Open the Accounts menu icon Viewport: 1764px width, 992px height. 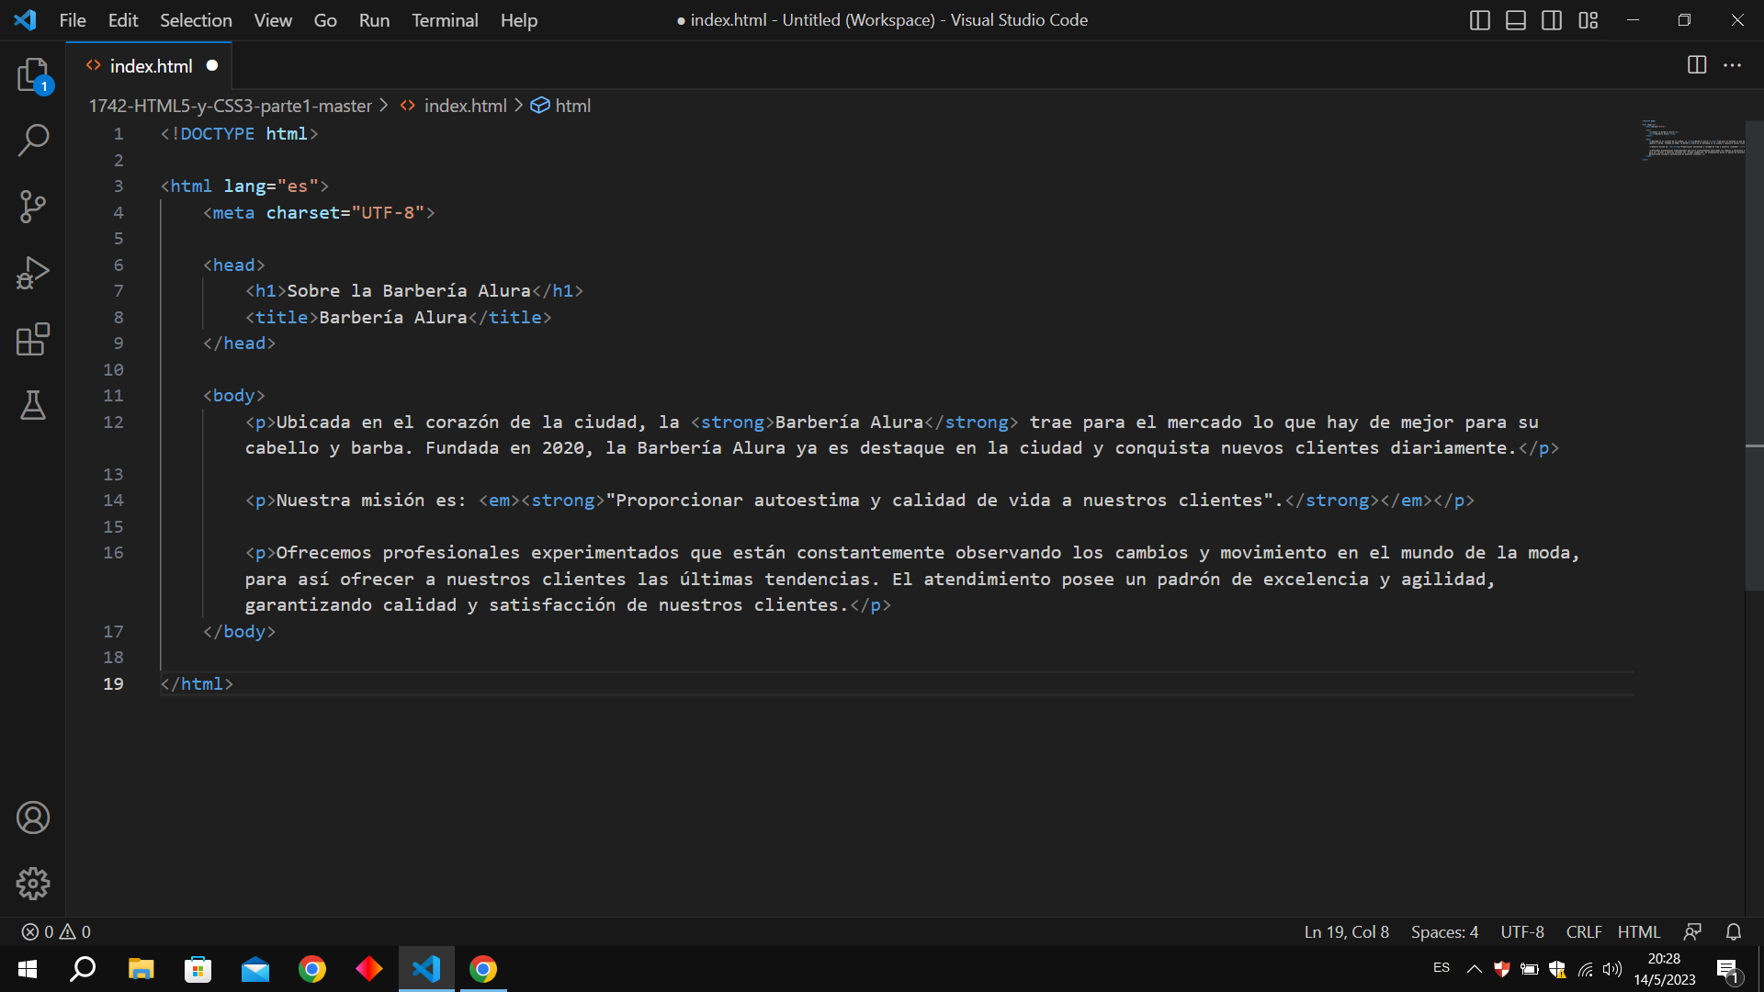[33, 817]
